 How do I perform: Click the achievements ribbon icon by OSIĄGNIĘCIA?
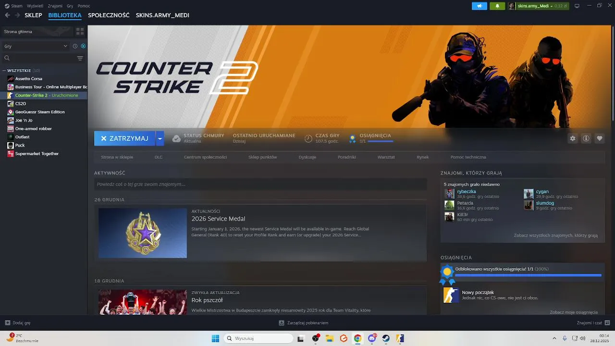tap(353, 138)
